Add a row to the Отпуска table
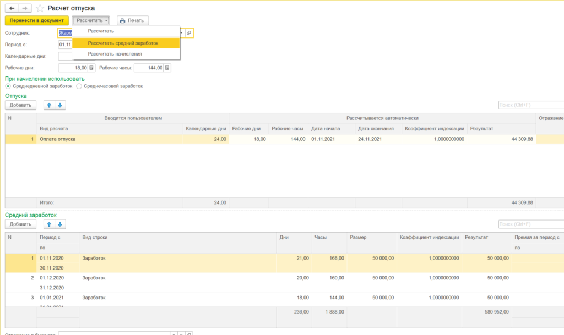Image resolution: width=564 pixels, height=335 pixels. tap(20, 105)
